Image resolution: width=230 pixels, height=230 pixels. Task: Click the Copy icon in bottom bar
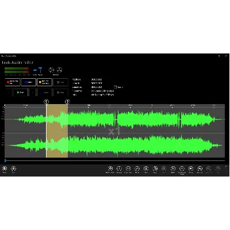(155, 168)
